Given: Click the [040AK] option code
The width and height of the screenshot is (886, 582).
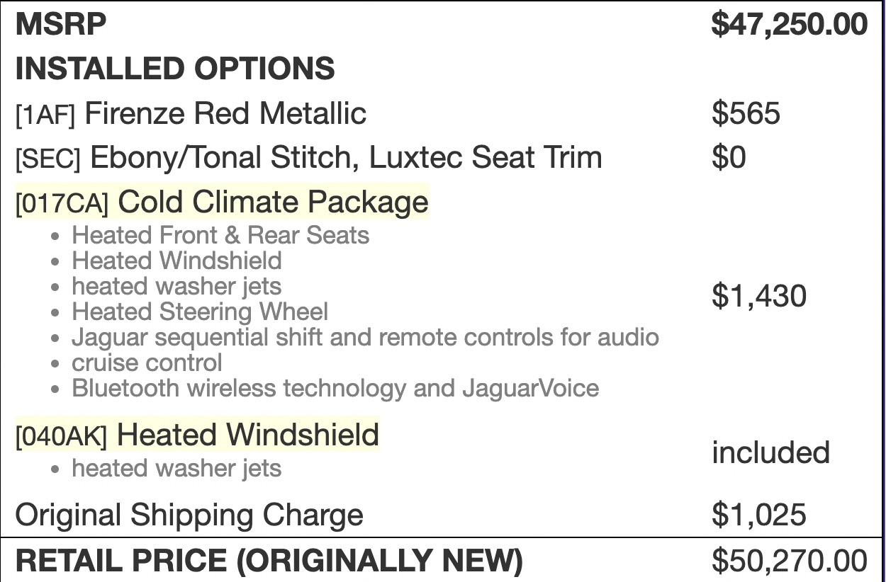Looking at the screenshot, I should coord(61,437).
